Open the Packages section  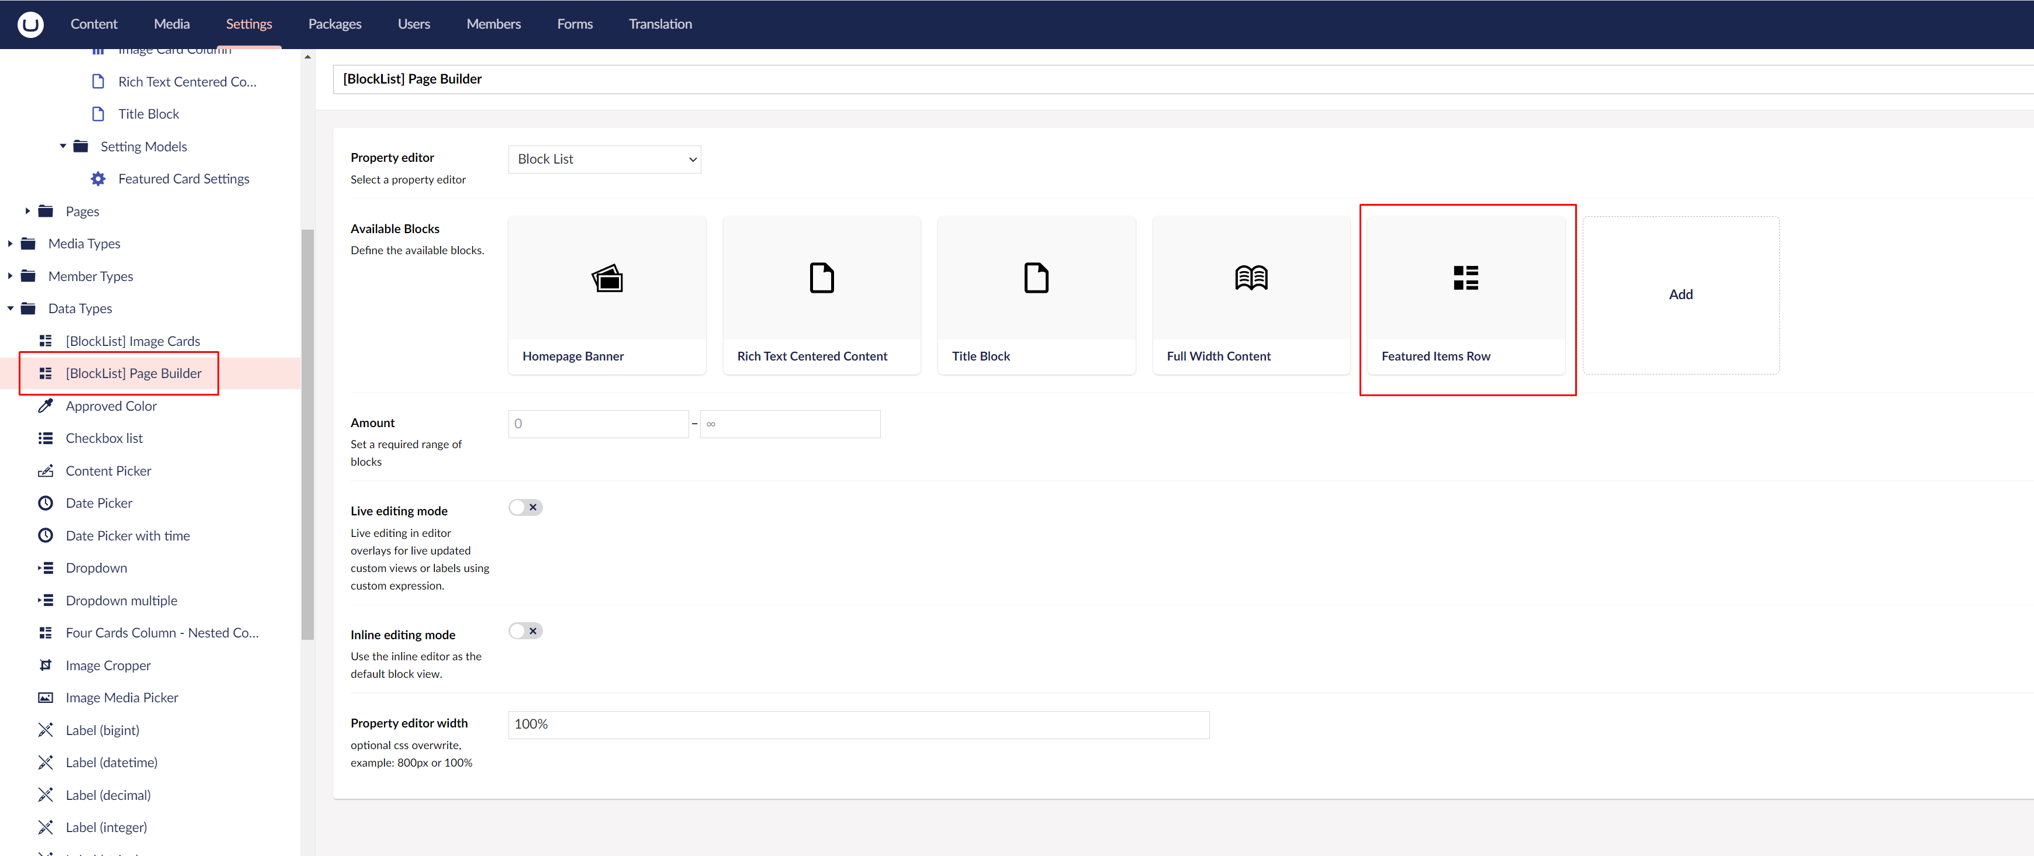click(335, 24)
